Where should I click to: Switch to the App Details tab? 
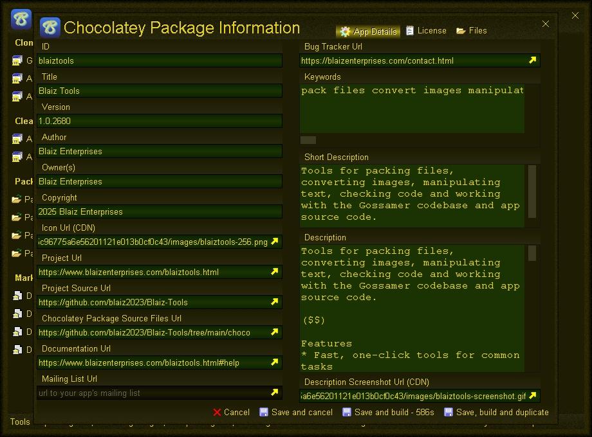(x=368, y=31)
